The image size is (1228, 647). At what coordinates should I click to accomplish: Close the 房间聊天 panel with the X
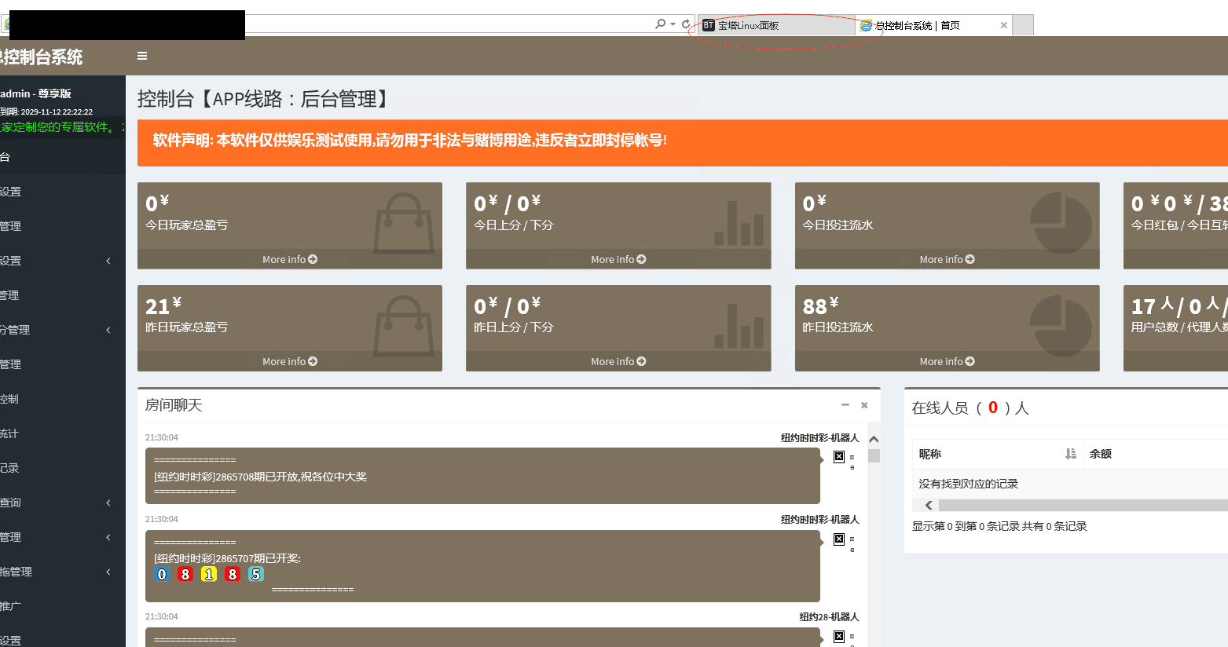tap(864, 405)
